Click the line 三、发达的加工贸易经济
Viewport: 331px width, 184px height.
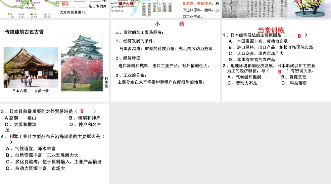[139, 32]
